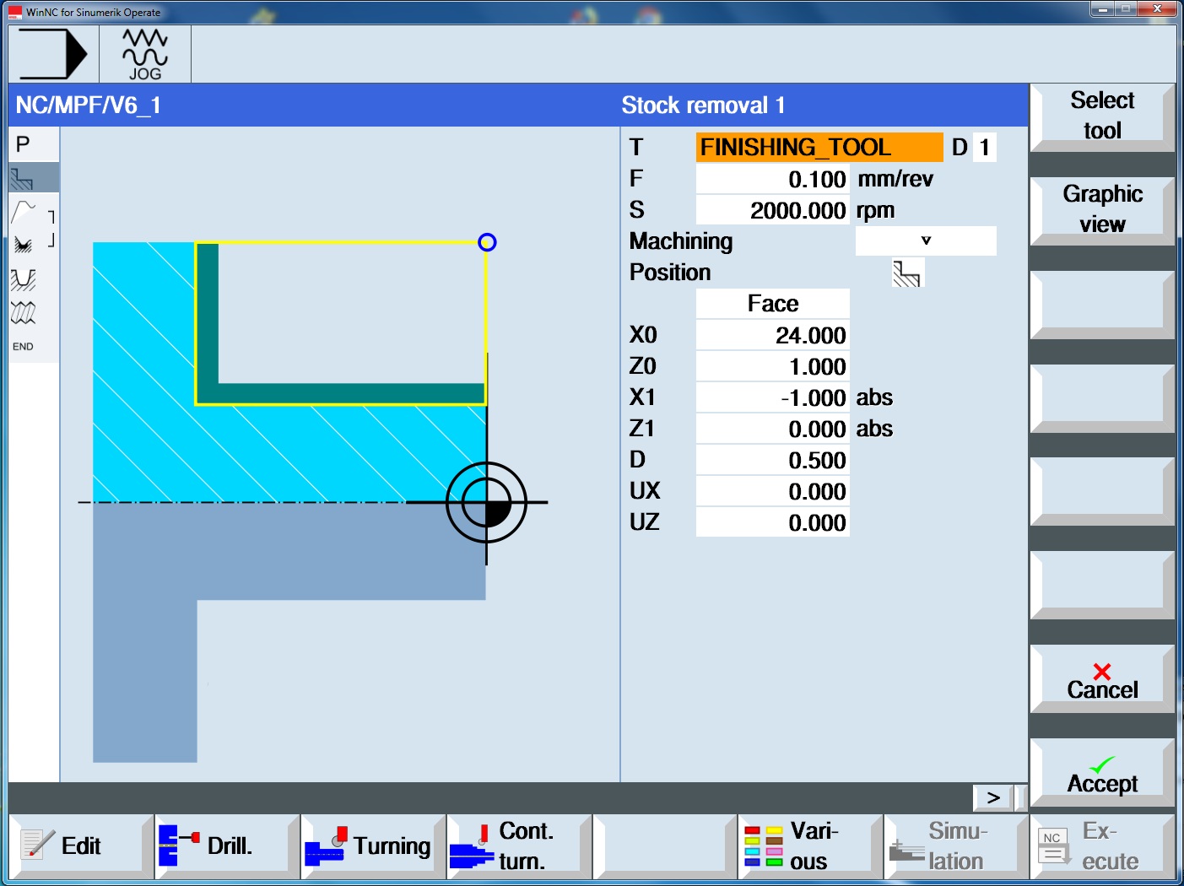This screenshot has height=886, width=1184.
Task: Toggle the X1 abs dimension mode
Action: (x=874, y=397)
